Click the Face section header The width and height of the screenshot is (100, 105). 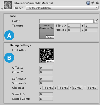click(13, 16)
